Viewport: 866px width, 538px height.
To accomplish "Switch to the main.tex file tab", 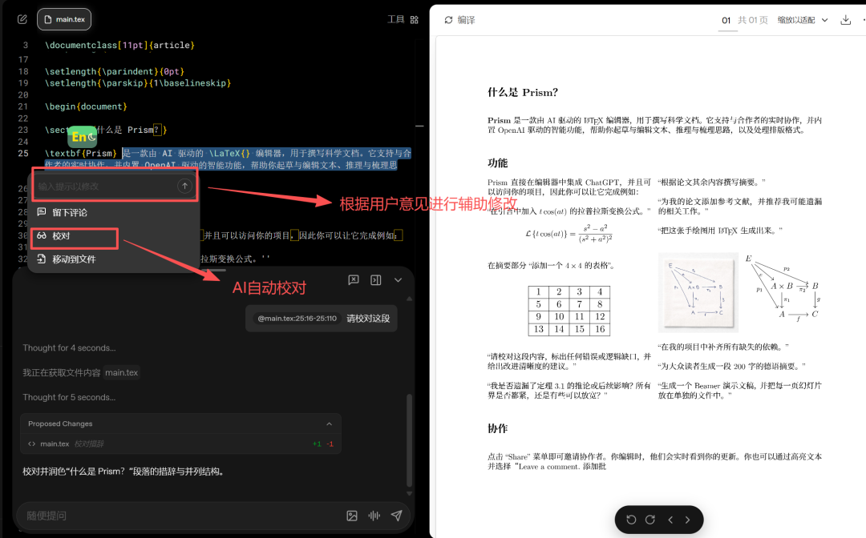I will pos(64,19).
